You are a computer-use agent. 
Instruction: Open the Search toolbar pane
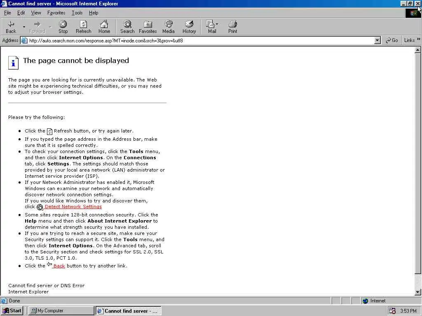[x=127, y=27]
